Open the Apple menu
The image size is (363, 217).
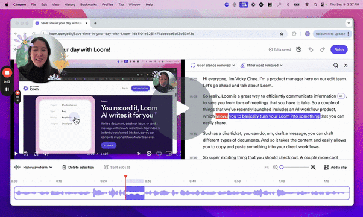point(7,5)
